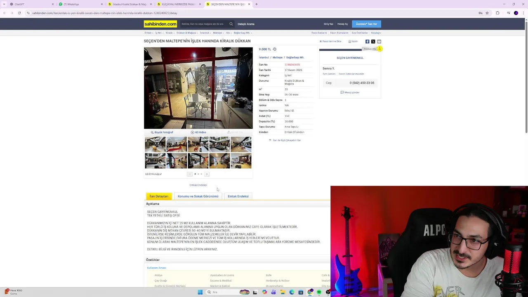Screen dimensions: 528x297
Task: Click Kullanım Amacı features heading
Action: pos(156,268)
